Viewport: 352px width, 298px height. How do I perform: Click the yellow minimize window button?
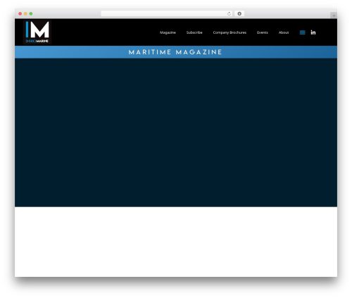coord(25,13)
